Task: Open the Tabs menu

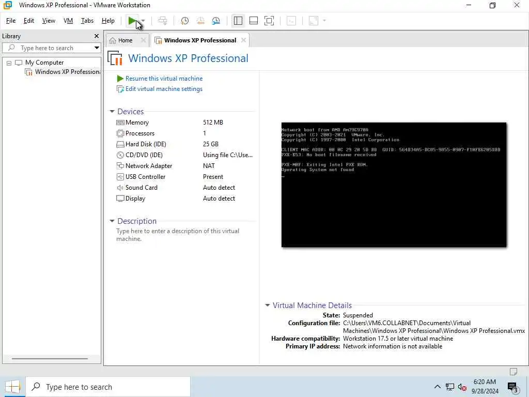Action: pyautogui.click(x=87, y=21)
